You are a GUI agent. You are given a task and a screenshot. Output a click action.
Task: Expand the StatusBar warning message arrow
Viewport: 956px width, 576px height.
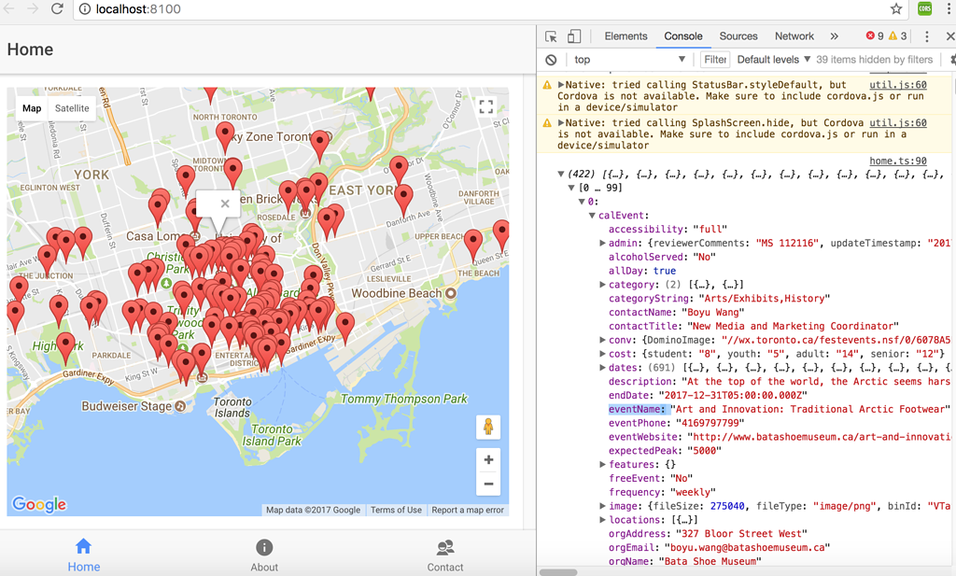pyautogui.click(x=561, y=85)
